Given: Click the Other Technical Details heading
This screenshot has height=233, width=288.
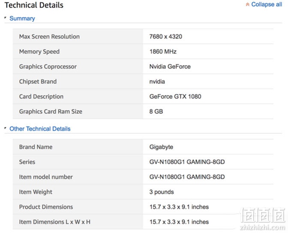Looking at the screenshot, I should tap(40, 129).
